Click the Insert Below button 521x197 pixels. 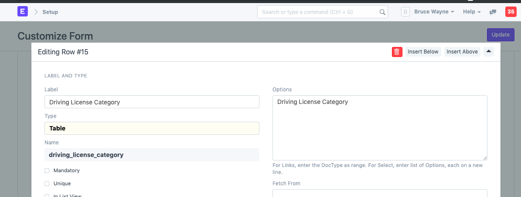click(423, 52)
